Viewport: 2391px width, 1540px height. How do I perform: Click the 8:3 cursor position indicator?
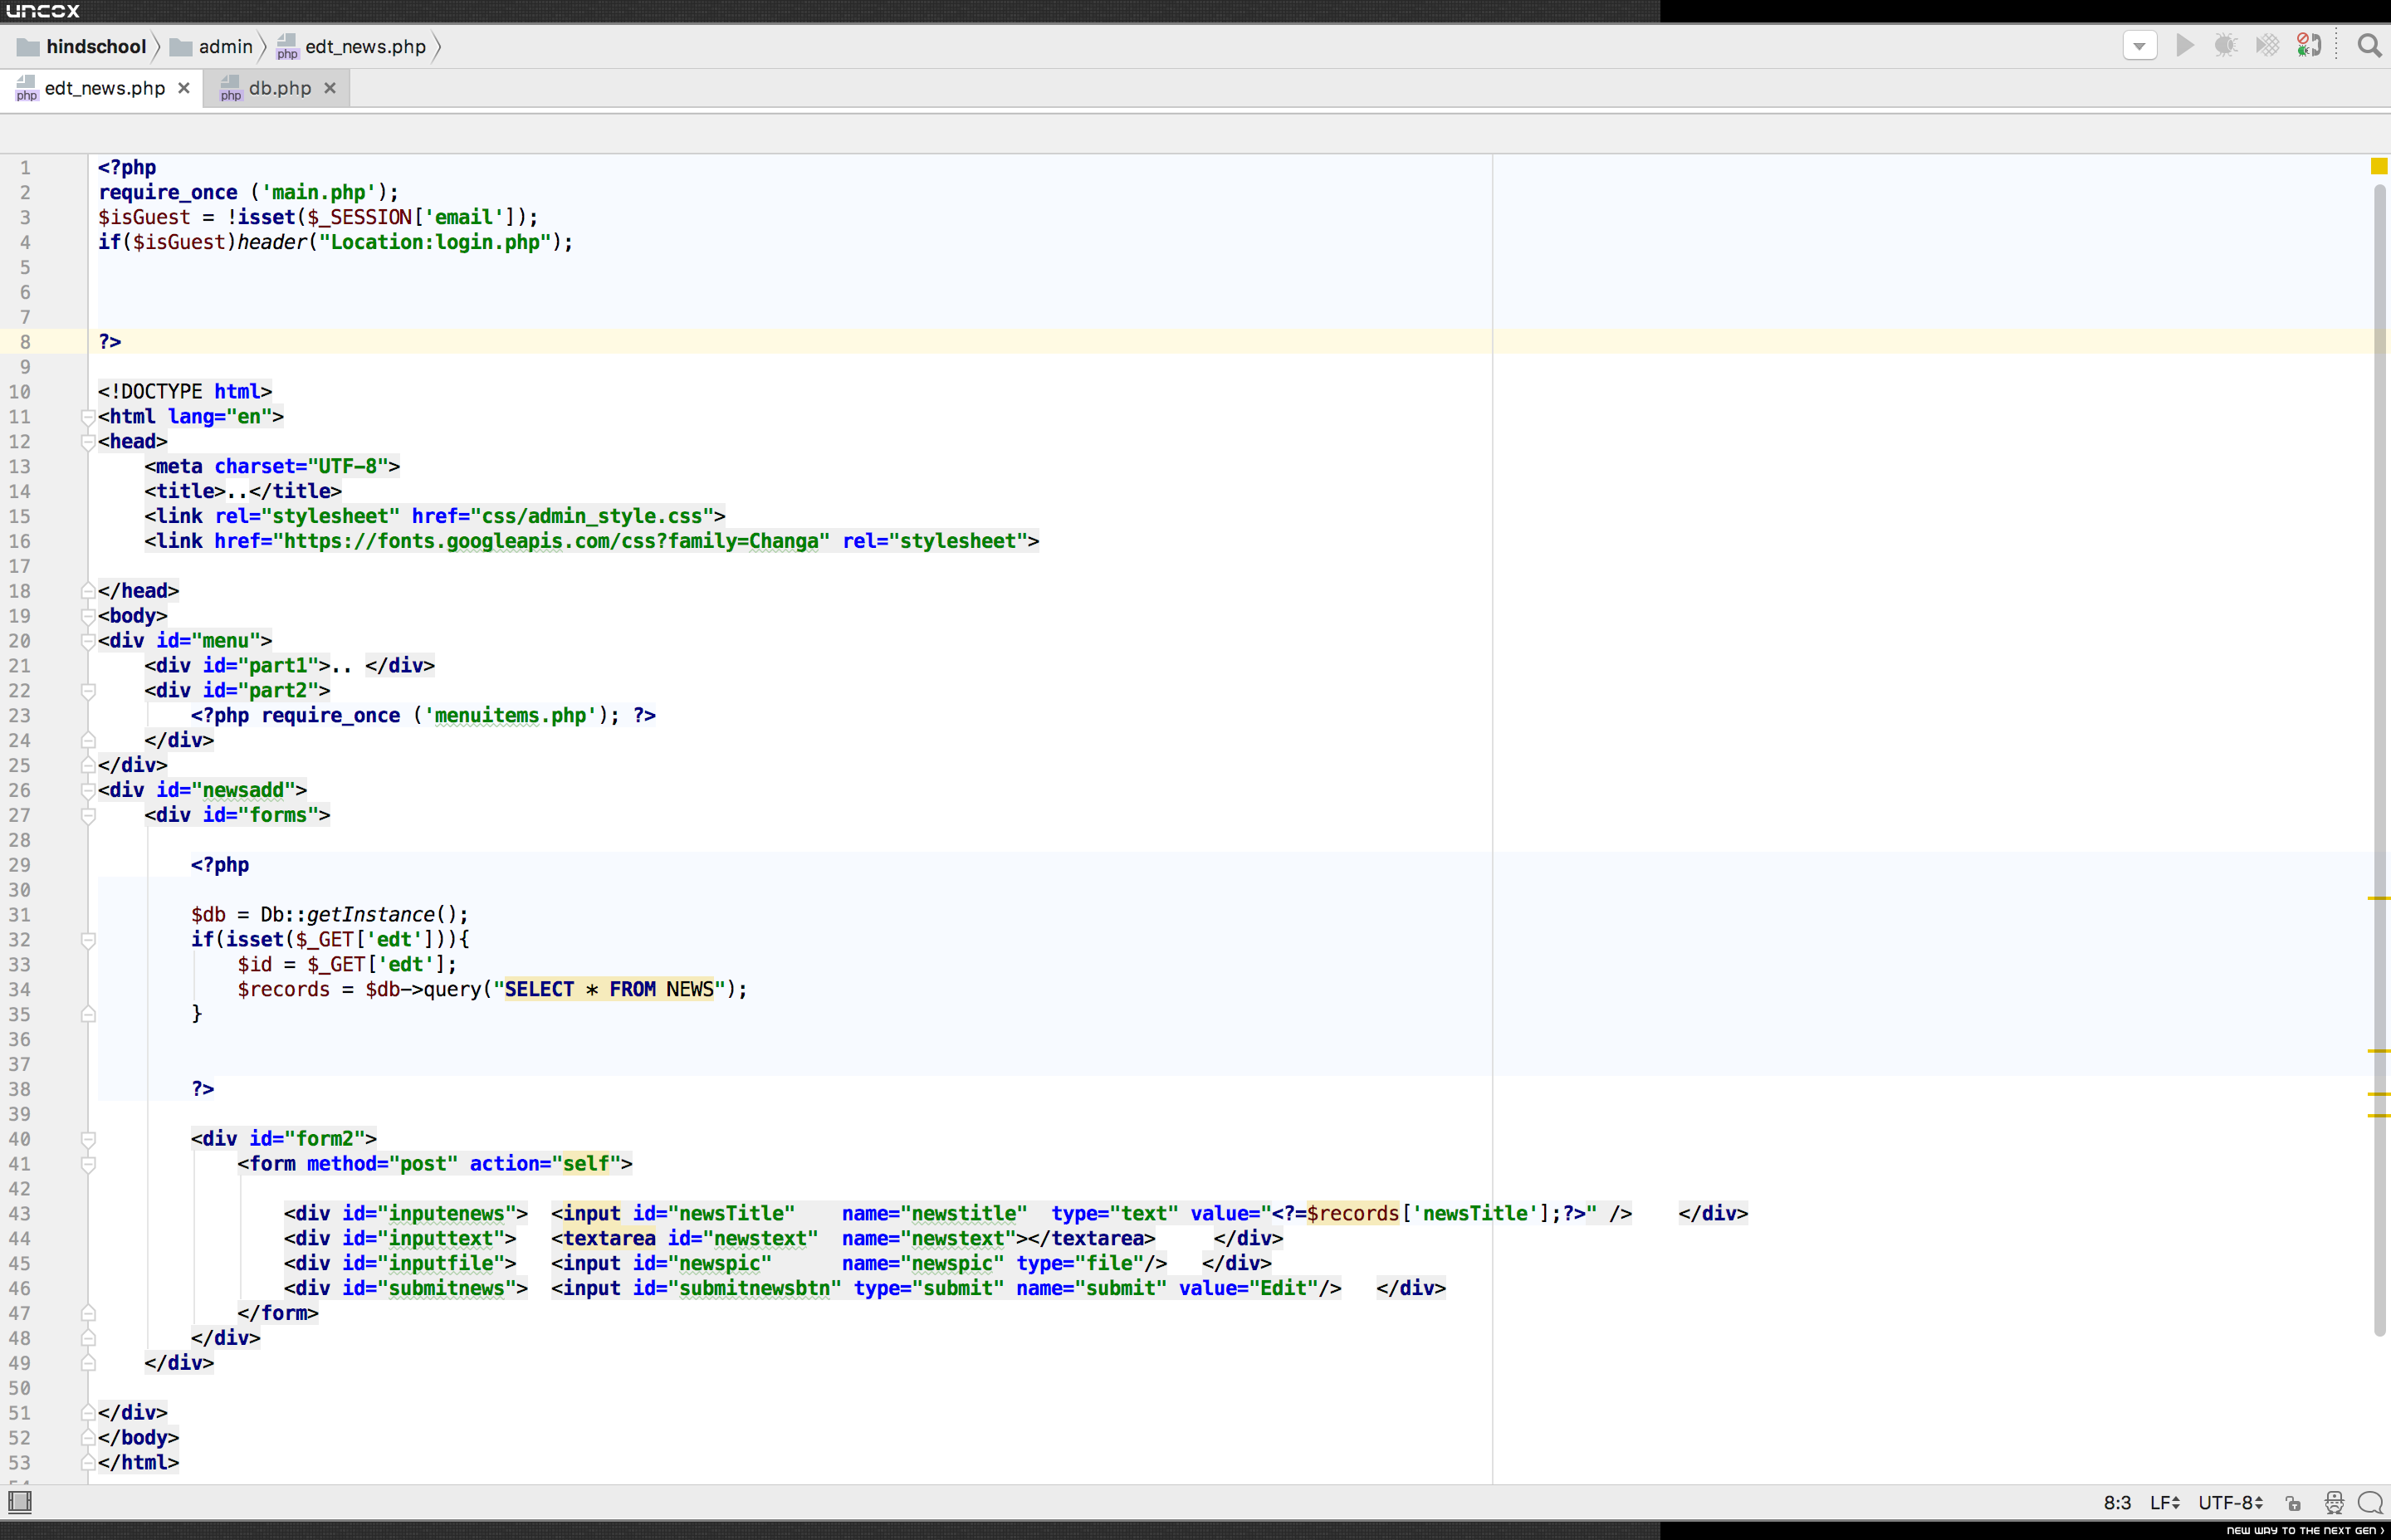(x=2117, y=1503)
